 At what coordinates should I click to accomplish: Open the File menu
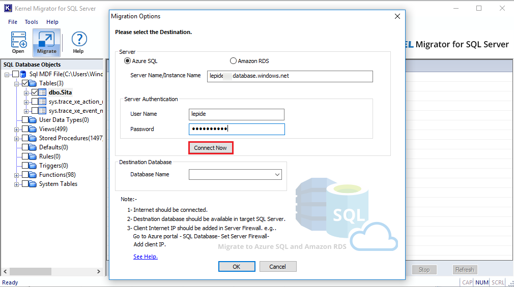click(x=13, y=22)
